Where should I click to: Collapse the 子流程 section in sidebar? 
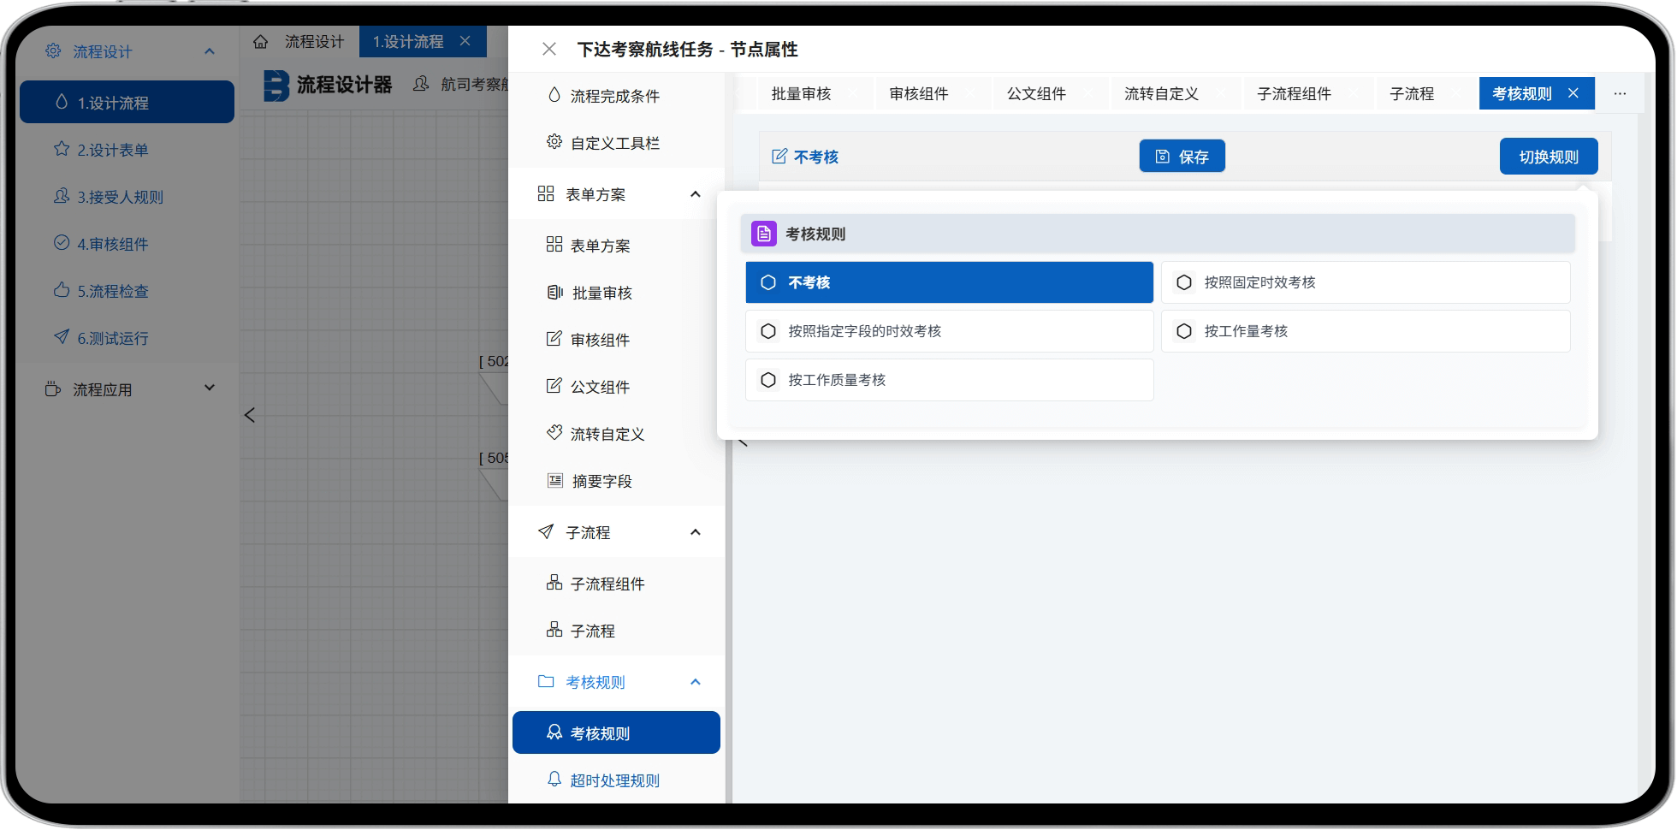695,532
